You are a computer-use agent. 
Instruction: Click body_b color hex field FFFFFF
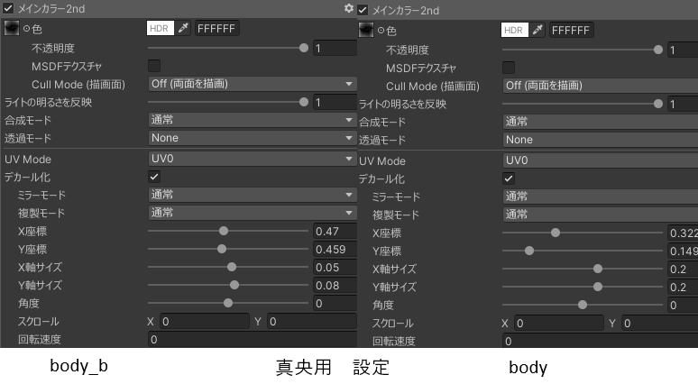pos(217,29)
